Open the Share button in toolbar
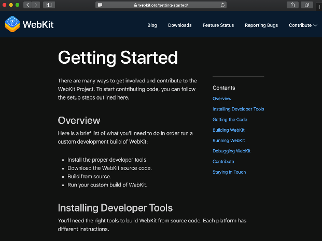322x241 pixels. [x=292, y=5]
